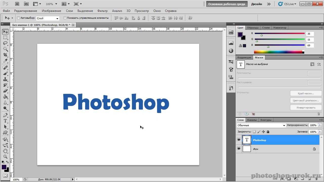Expand more workspaces chevron
Viewport: 324px width, 182px height.
coord(269,4)
